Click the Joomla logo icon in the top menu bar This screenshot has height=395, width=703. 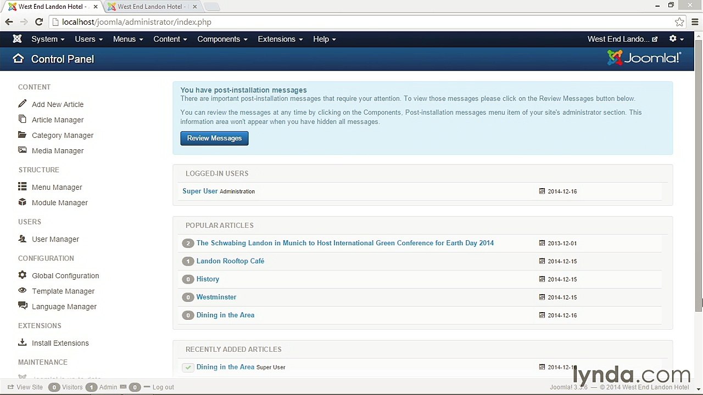(x=17, y=39)
